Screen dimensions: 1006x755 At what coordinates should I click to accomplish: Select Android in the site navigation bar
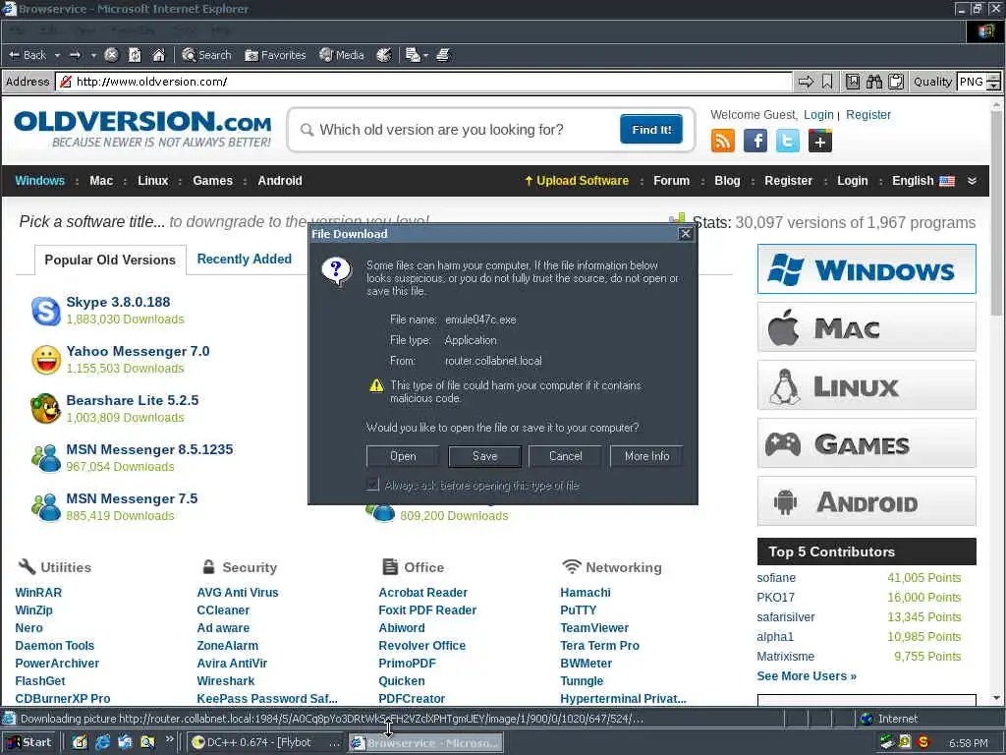[280, 181]
